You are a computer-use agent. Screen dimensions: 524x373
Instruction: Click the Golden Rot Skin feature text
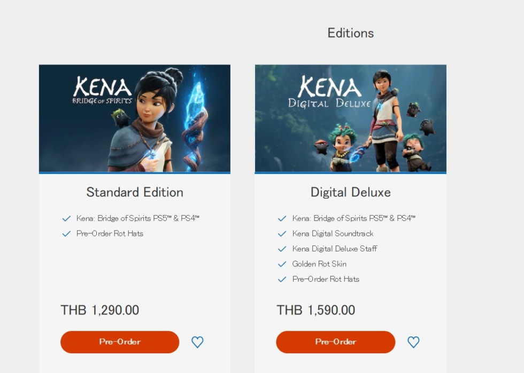[319, 264]
